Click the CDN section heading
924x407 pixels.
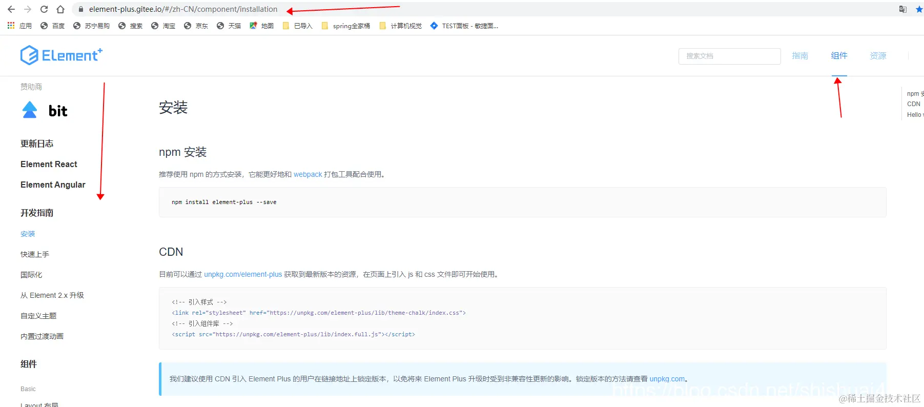tap(171, 252)
